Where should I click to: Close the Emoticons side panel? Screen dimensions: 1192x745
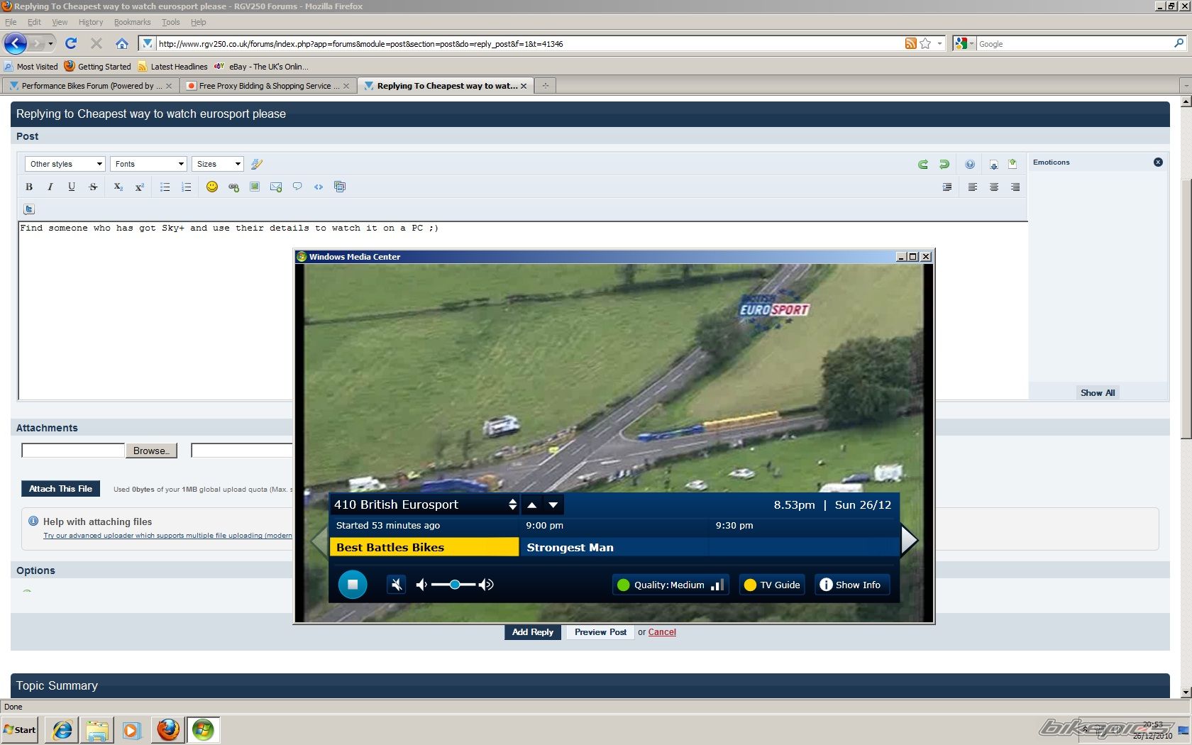click(x=1158, y=162)
